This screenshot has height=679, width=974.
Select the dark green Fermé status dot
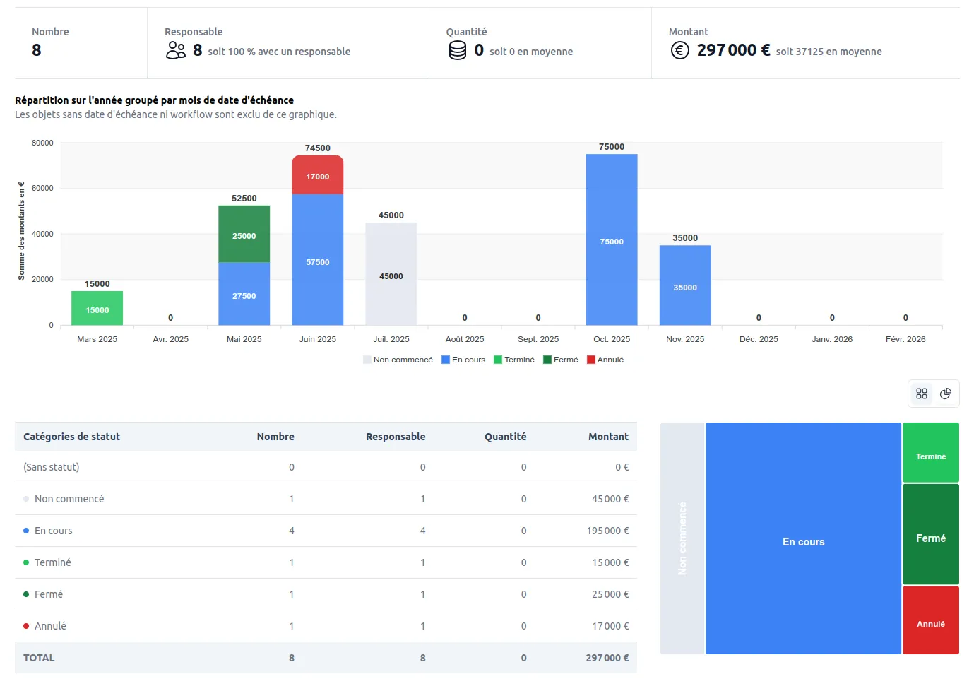point(25,594)
